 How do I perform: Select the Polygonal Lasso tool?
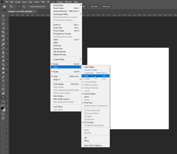[3, 24]
